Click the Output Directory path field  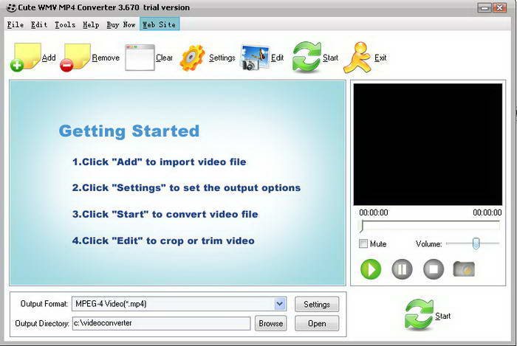161,323
